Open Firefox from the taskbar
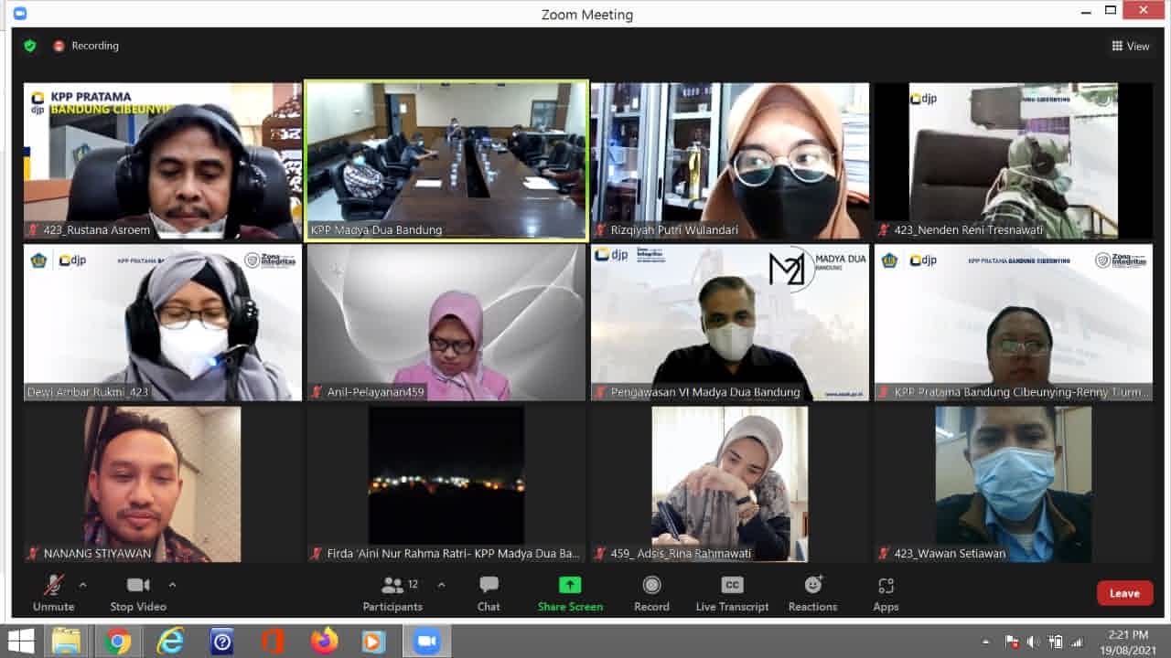 (323, 642)
